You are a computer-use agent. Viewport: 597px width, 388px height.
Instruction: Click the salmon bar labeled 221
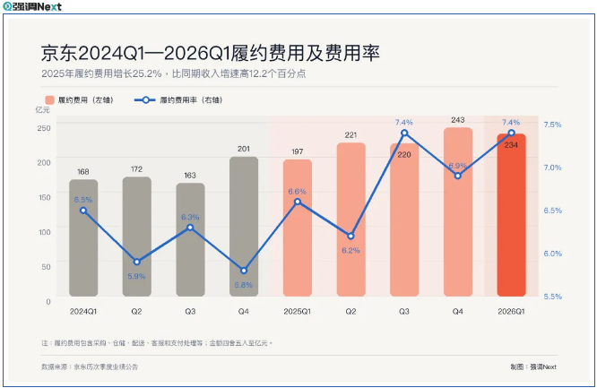(351, 220)
